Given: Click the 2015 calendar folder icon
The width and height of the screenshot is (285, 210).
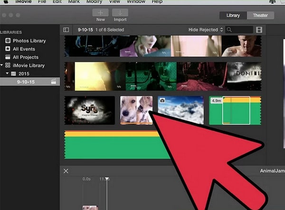Looking at the screenshot, I should (x=13, y=74).
